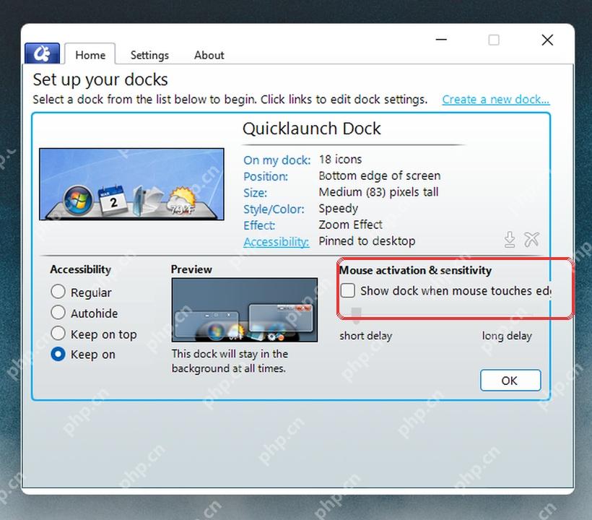The width and height of the screenshot is (592, 520).
Task: Click the mouse delay slider handle
Action: tap(356, 316)
